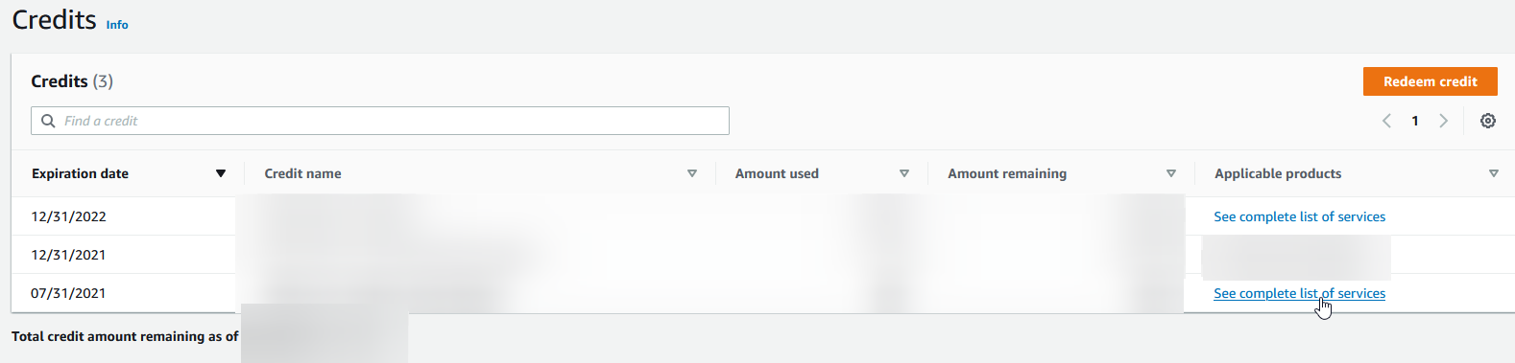Select page number 1 in pagination

pyautogui.click(x=1415, y=121)
